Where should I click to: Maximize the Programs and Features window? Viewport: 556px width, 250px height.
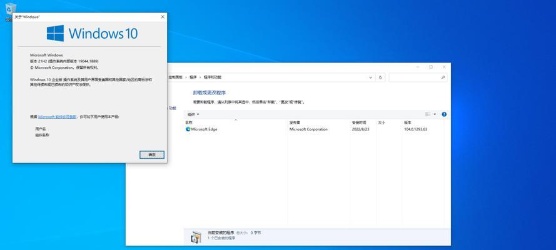tap(431, 67)
